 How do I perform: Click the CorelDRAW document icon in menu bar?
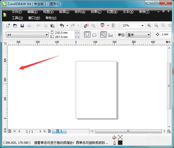5,15
